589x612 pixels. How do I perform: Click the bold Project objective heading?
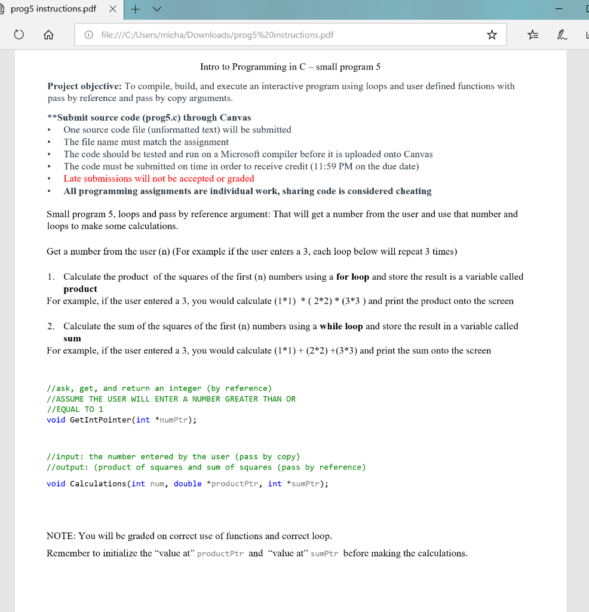click(x=82, y=85)
